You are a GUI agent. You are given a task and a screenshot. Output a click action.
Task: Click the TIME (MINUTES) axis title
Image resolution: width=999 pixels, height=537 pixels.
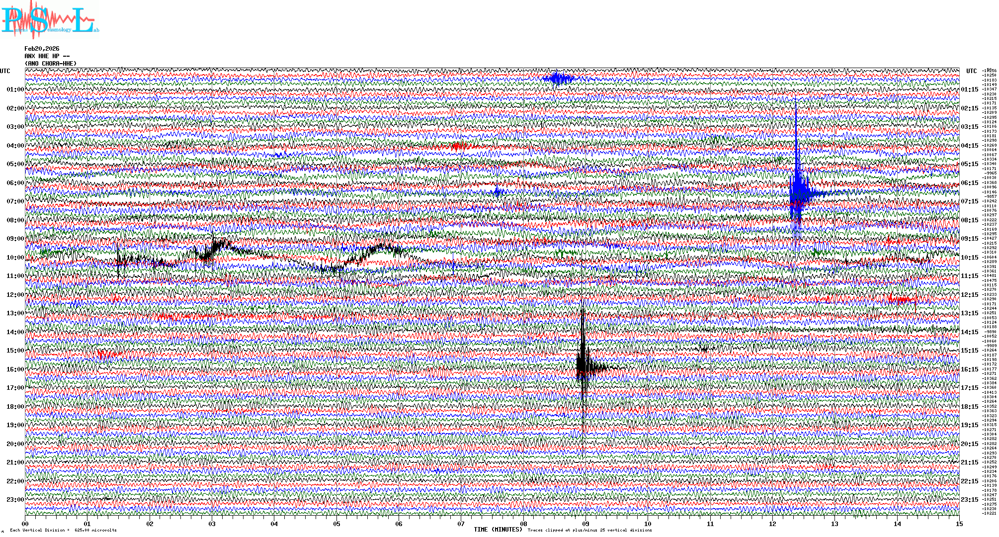point(498,530)
